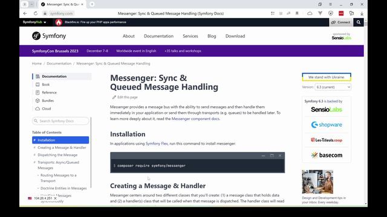Image resolution: width=387 pixels, height=217 pixels.
Task: Click the Connect button
Action: click(340, 22)
